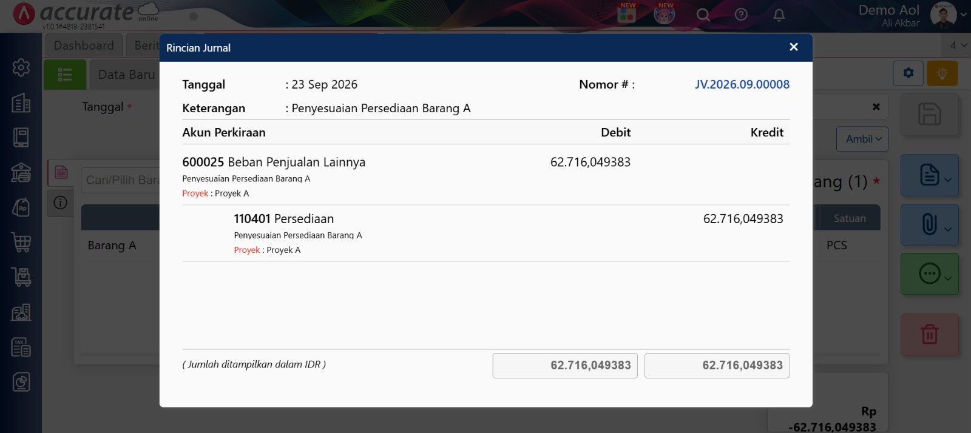Open the help question mark icon
This screenshot has height=433, width=971.
click(x=741, y=15)
